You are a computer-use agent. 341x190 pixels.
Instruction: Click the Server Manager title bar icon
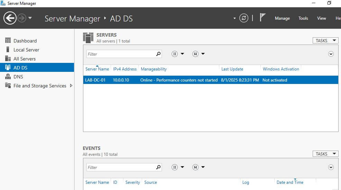point(3,3)
